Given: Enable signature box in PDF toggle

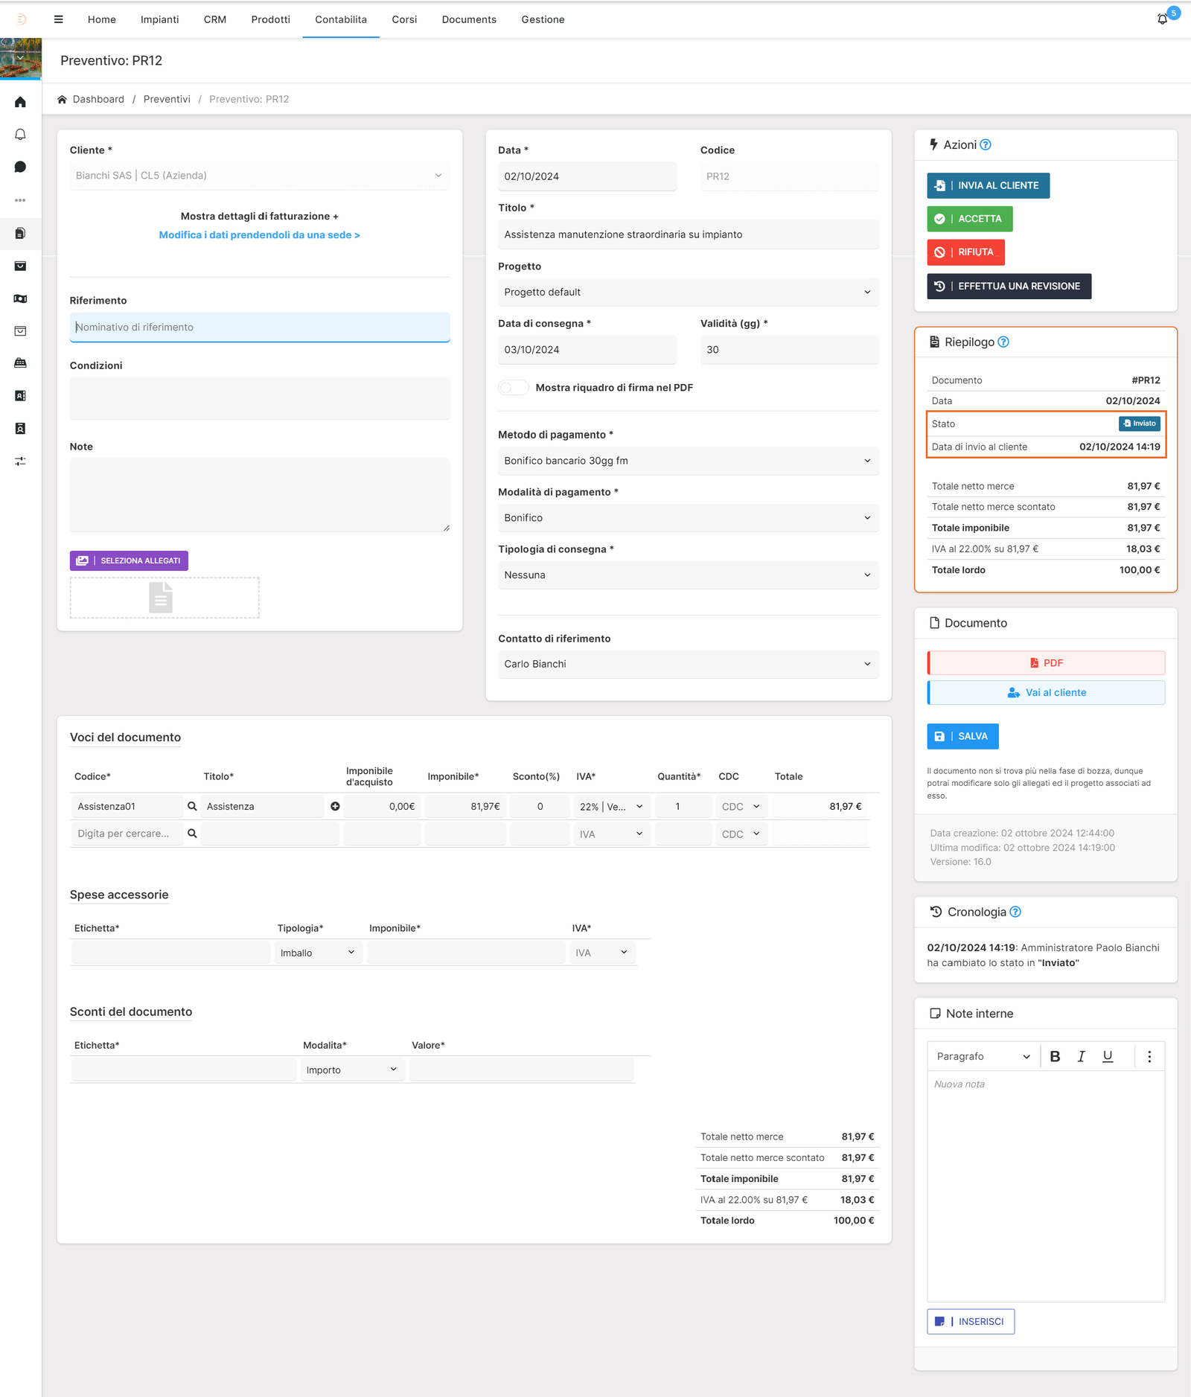Looking at the screenshot, I should [x=513, y=388].
